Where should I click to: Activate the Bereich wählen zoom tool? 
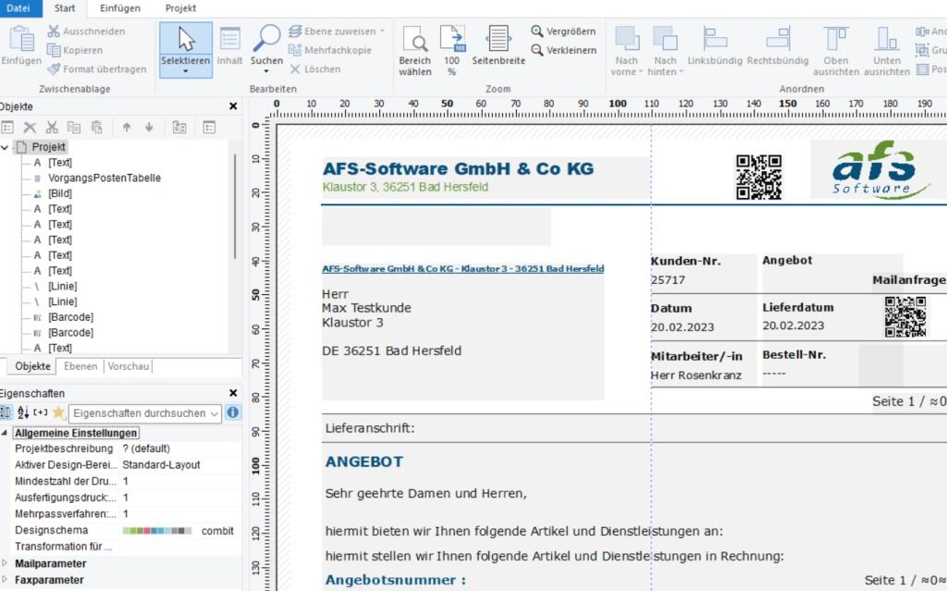[x=415, y=51]
